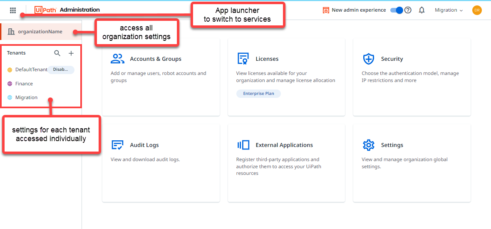Image resolution: width=491 pixels, height=229 pixels.
Task: Click 'View licenses available' description text
Action: tap(285, 77)
